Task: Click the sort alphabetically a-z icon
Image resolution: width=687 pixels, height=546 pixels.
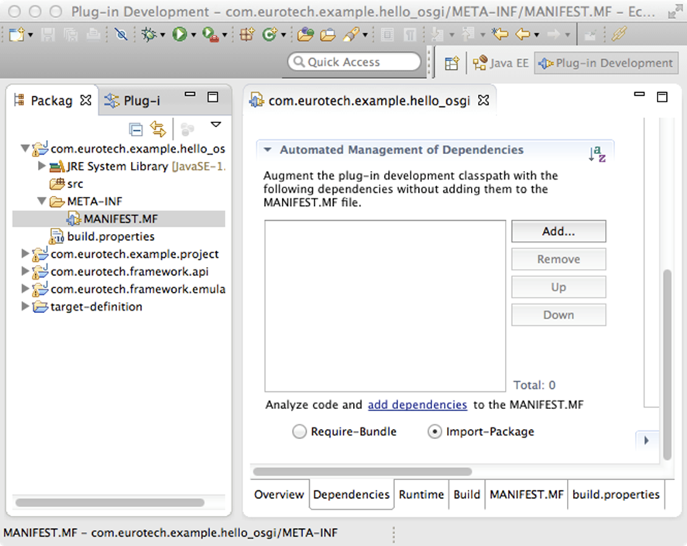Action: [x=596, y=154]
